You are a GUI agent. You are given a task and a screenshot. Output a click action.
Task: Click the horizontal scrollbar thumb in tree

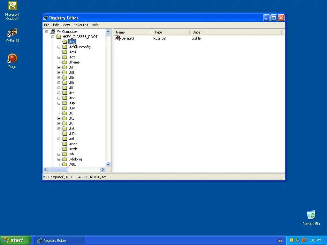tap(58, 170)
